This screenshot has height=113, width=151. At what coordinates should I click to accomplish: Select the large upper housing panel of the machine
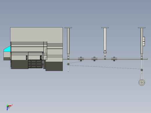click(x=36, y=34)
